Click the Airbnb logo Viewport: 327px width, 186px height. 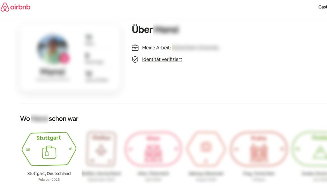(x=15, y=7)
